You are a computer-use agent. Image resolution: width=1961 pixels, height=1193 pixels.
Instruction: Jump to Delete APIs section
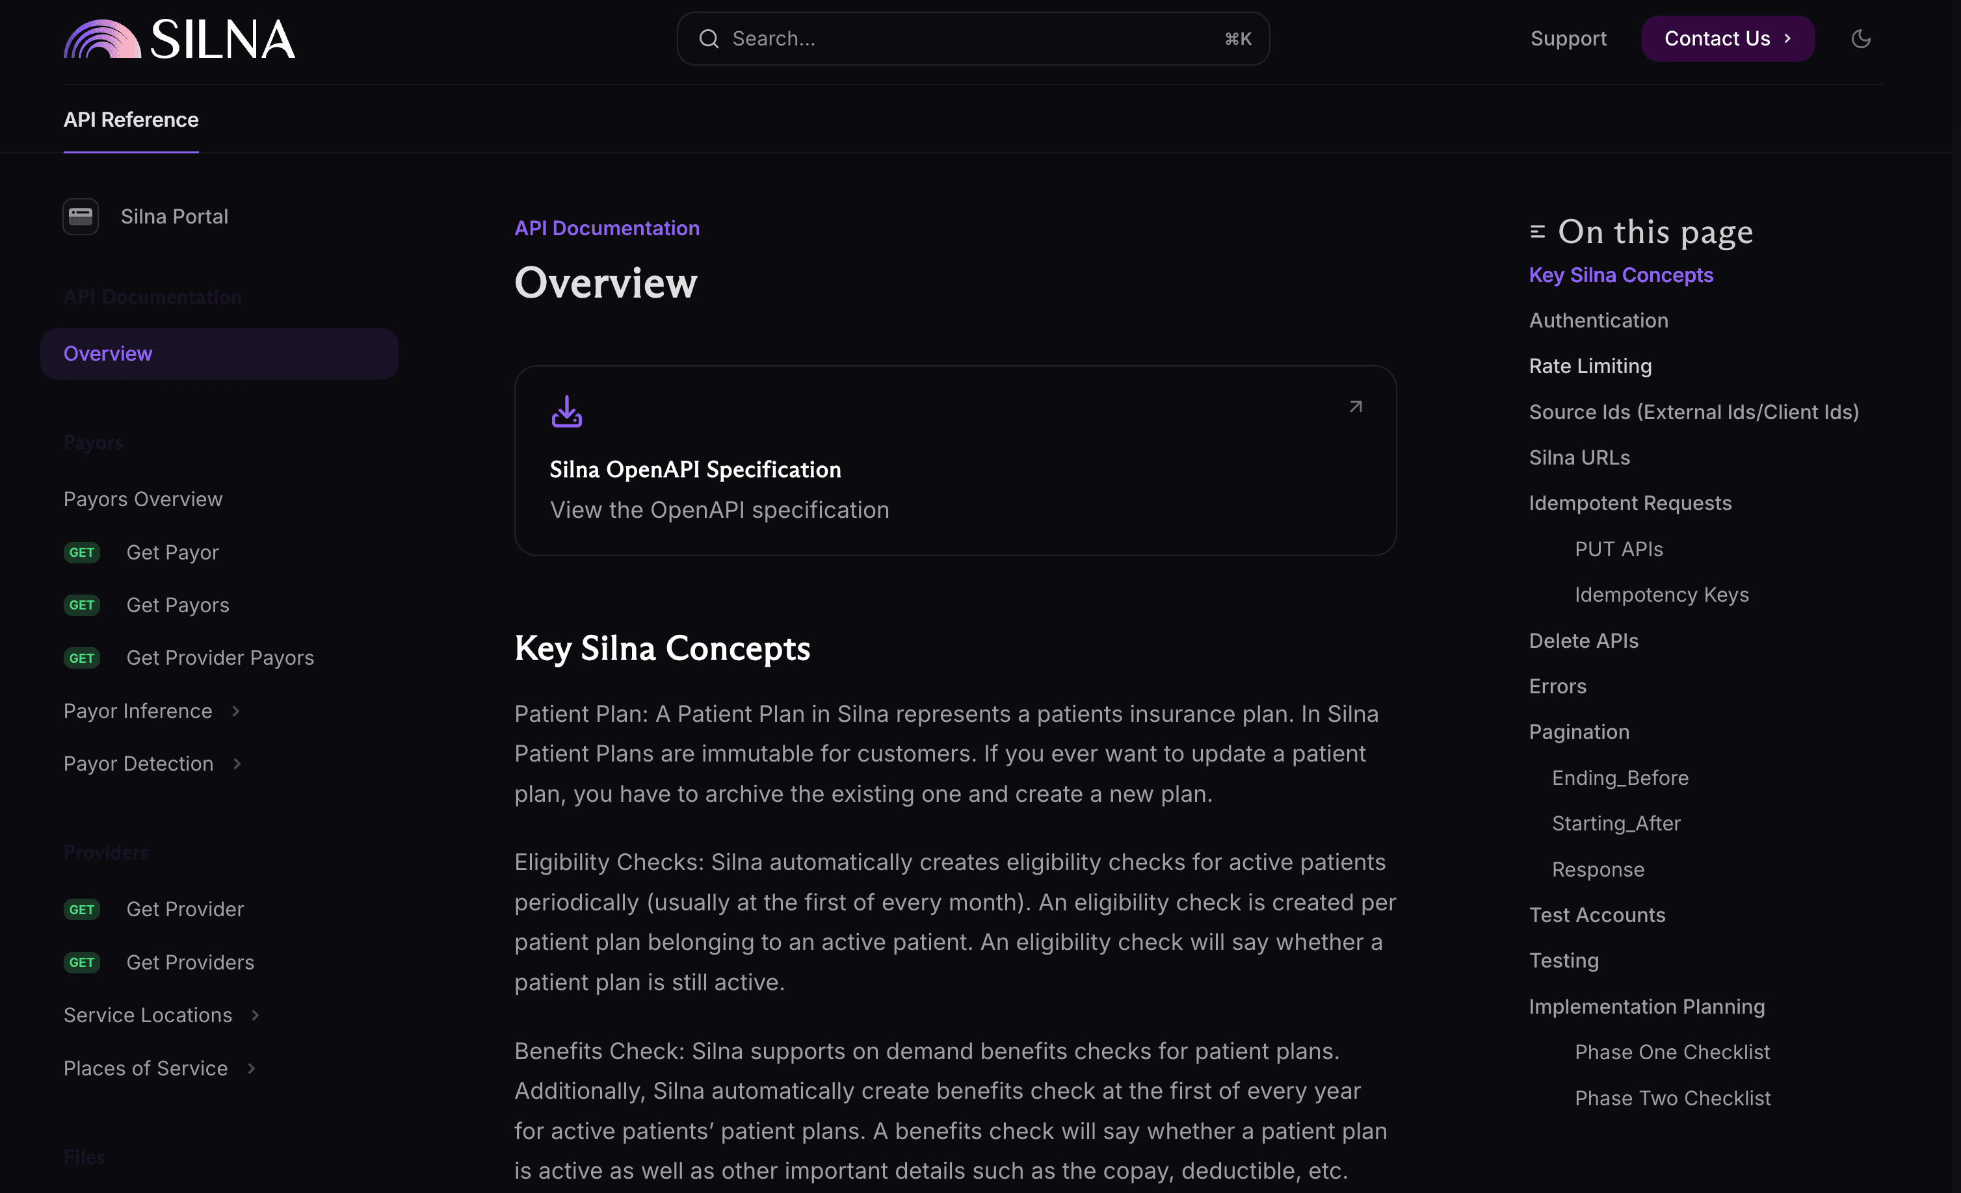coord(1584,640)
